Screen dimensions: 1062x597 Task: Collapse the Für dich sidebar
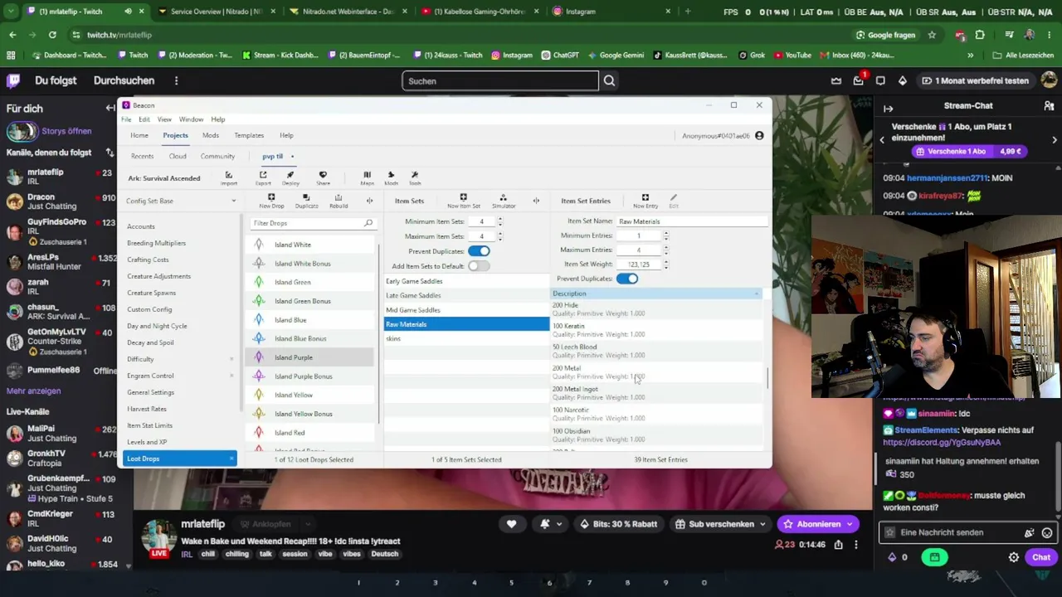click(x=110, y=108)
